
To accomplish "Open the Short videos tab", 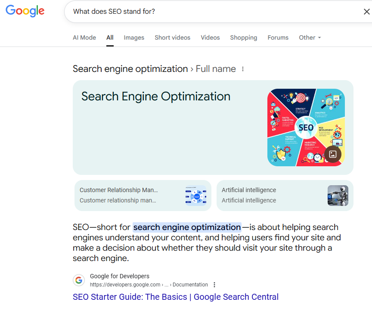I will coord(173,37).
